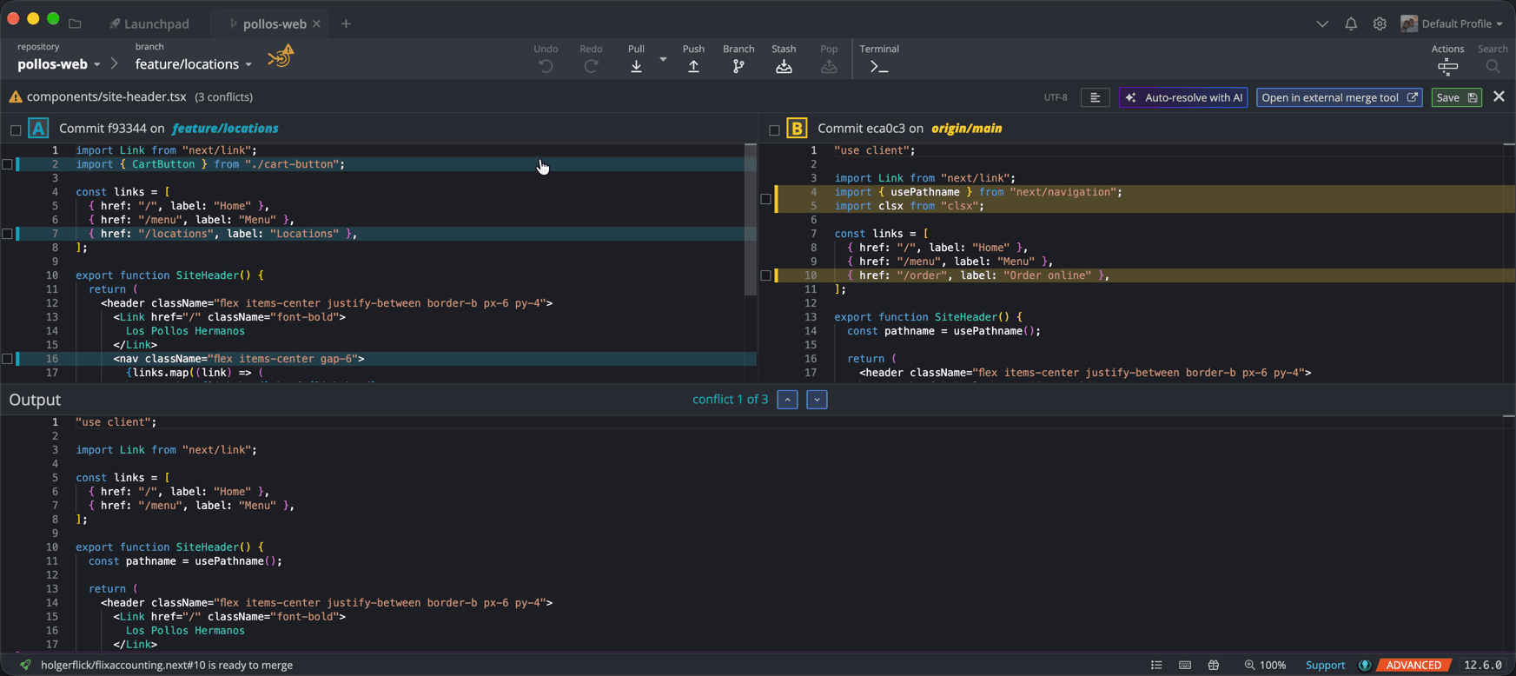The height and width of the screenshot is (676, 1516).
Task: Create a branch using Branch icon
Action: (x=738, y=66)
